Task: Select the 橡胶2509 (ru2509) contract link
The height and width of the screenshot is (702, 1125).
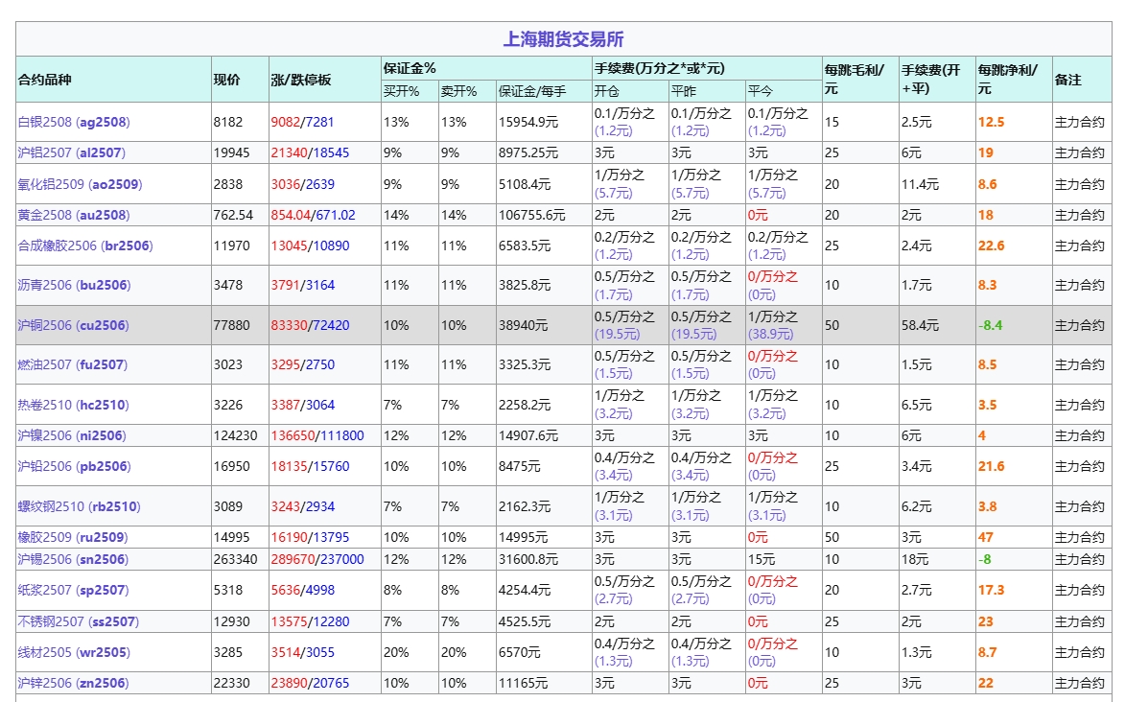Action: click(73, 538)
